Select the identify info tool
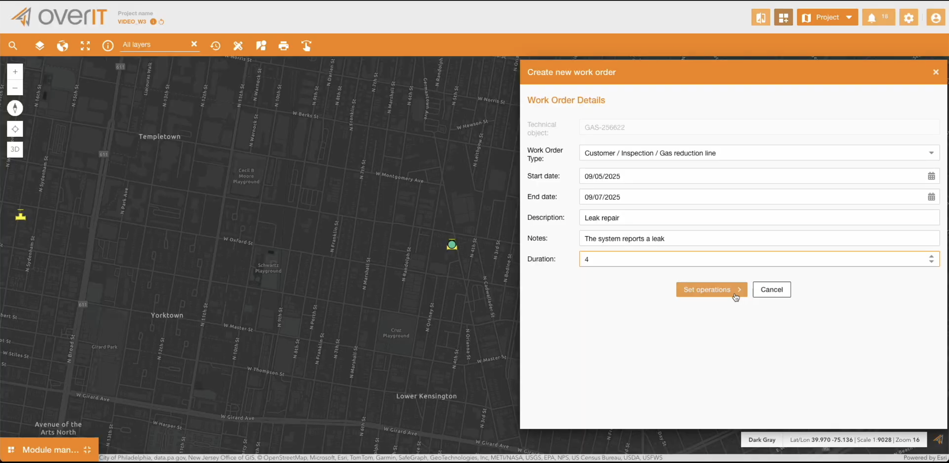The image size is (949, 463). pyautogui.click(x=108, y=46)
